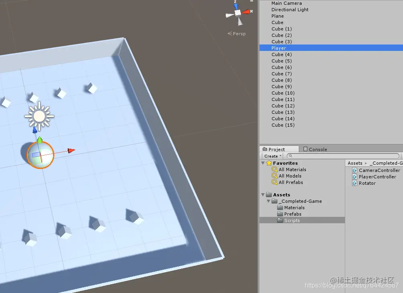
Task: Select the Rotator script name
Action: point(367,183)
